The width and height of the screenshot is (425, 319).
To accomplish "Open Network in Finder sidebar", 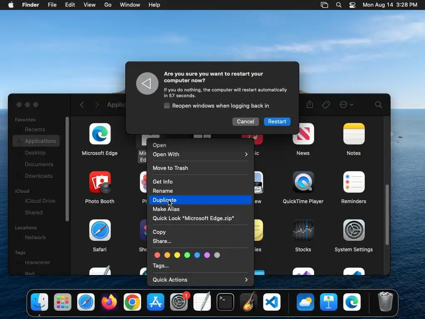I will [36, 237].
